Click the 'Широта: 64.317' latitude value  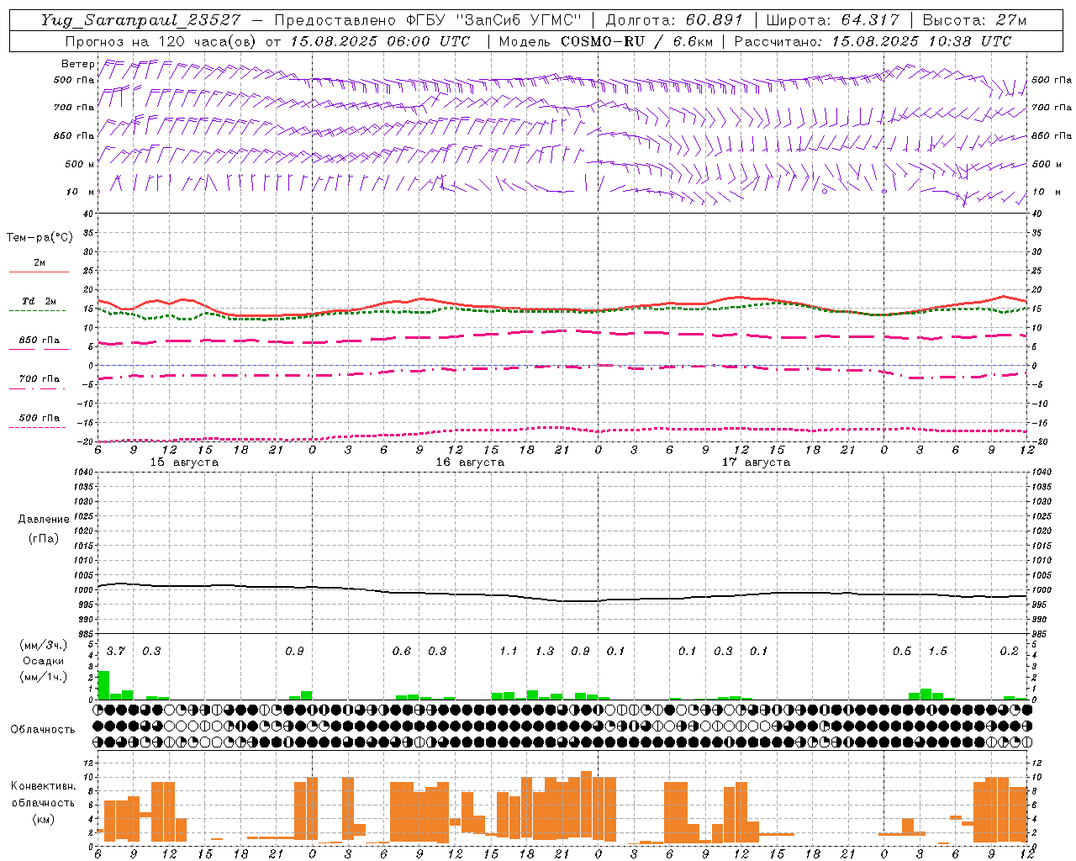(x=832, y=20)
